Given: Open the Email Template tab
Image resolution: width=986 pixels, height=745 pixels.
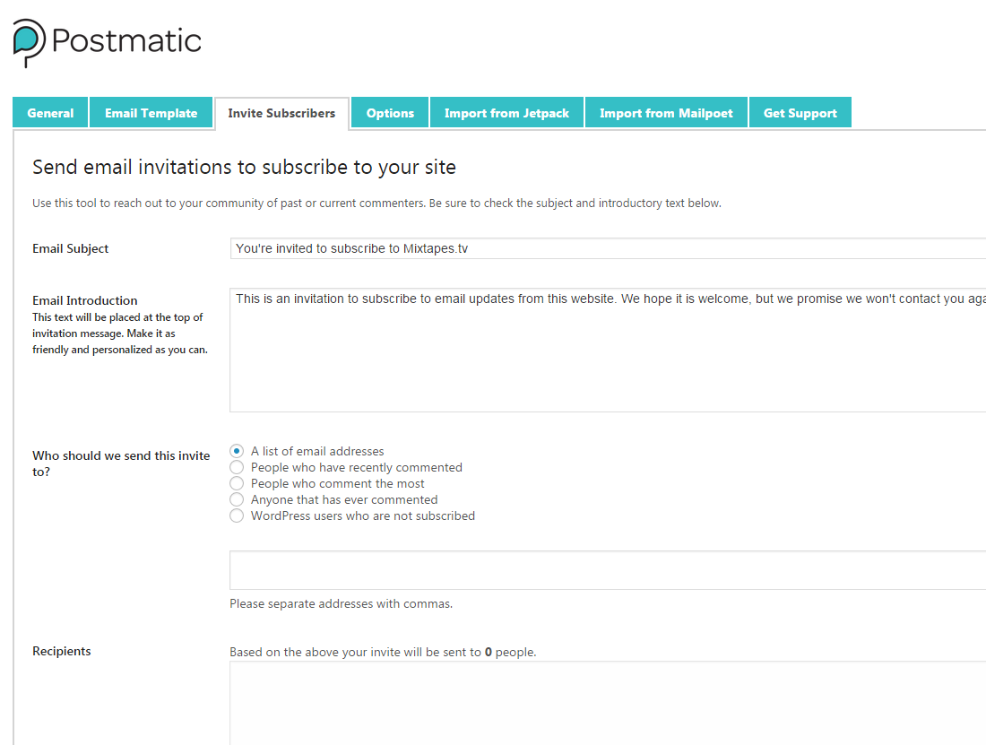Looking at the screenshot, I should pos(151,112).
